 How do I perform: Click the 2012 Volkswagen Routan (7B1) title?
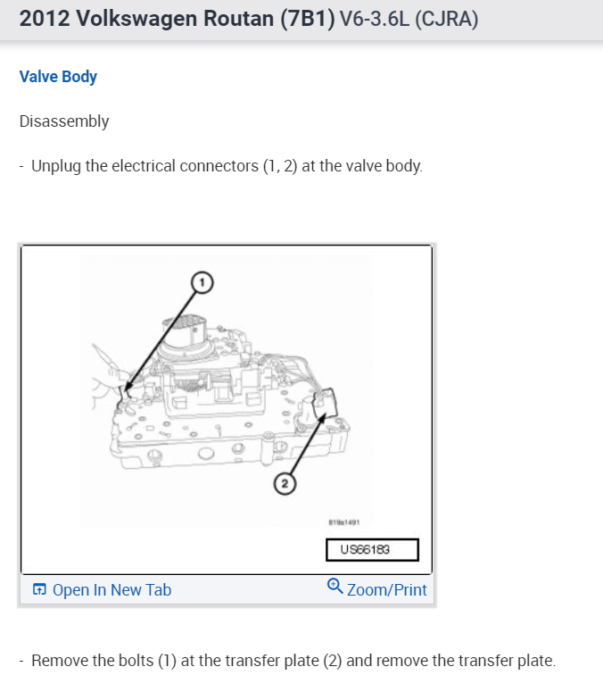[x=177, y=20]
